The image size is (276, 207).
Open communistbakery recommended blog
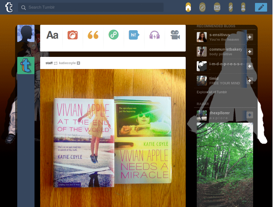point(226,50)
